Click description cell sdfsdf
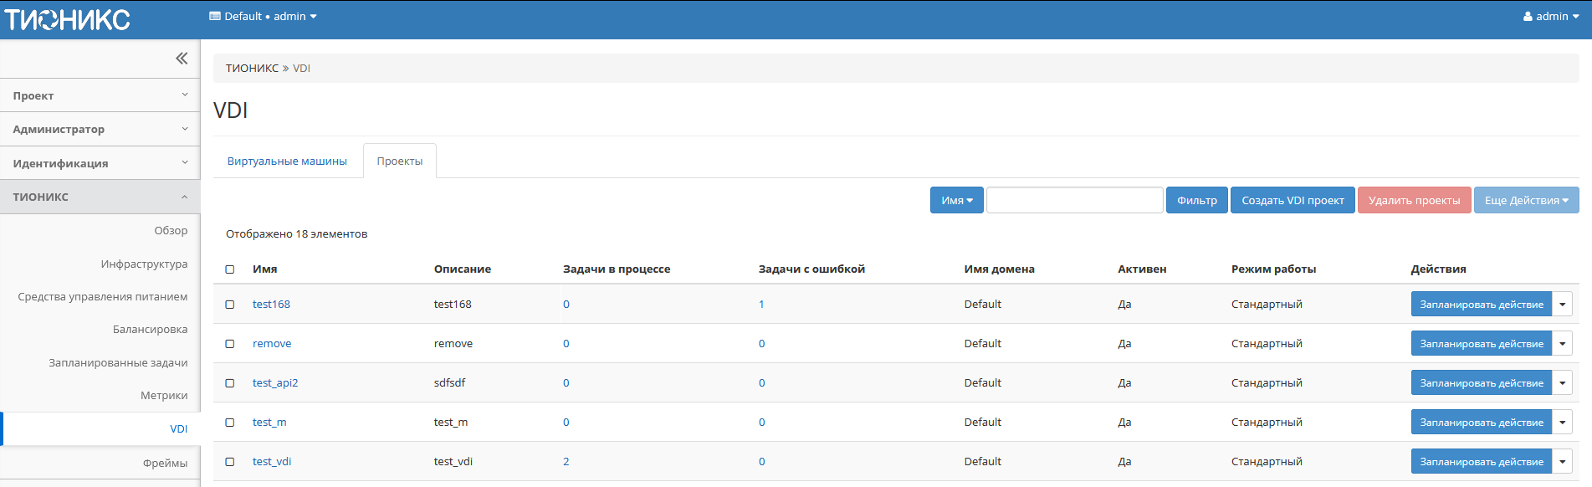 coord(449,382)
